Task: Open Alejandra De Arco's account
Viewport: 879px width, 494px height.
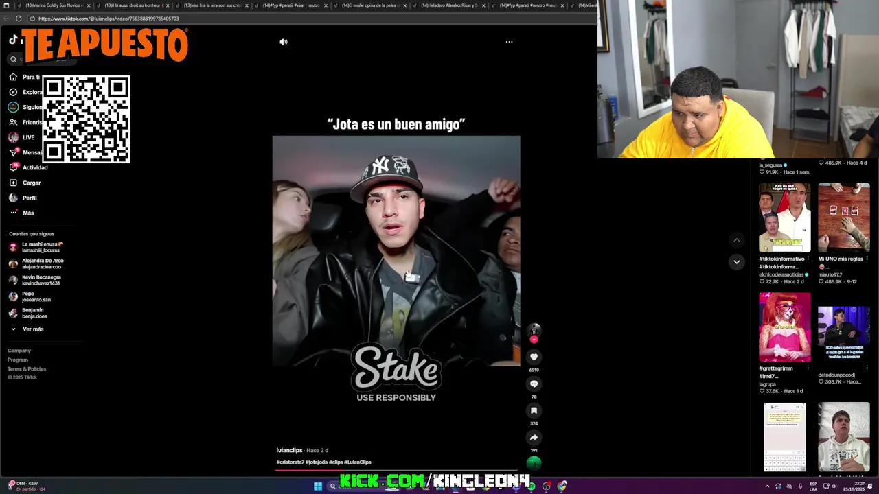Action: (x=36, y=263)
